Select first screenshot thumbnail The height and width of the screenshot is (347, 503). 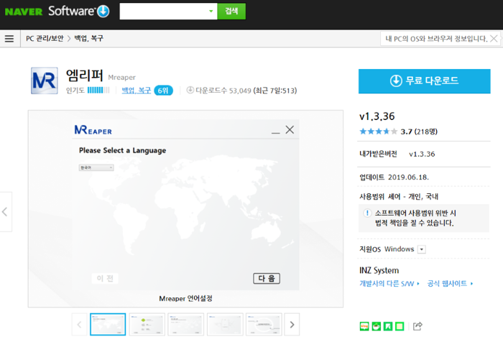108,325
